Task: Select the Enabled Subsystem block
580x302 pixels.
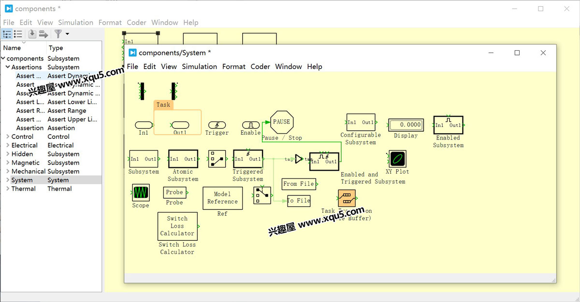Action: (x=448, y=125)
